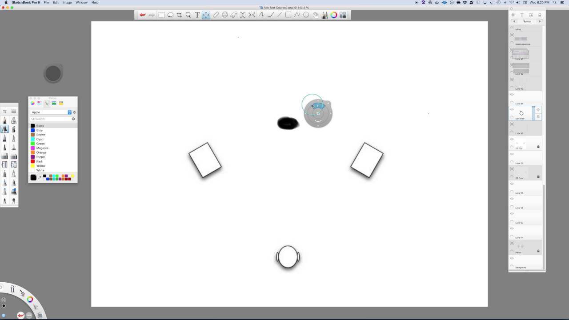
Task: Hide the Background layer
Action: pos(512,258)
